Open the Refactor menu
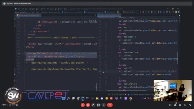 (43, 9)
